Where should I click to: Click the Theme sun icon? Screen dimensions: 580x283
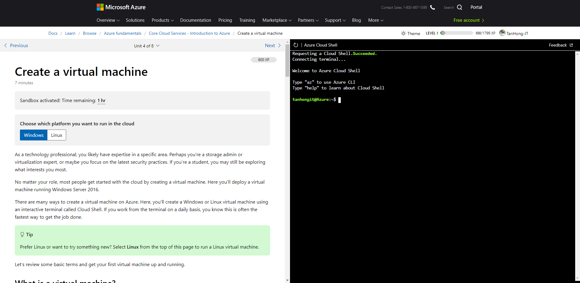pos(403,33)
